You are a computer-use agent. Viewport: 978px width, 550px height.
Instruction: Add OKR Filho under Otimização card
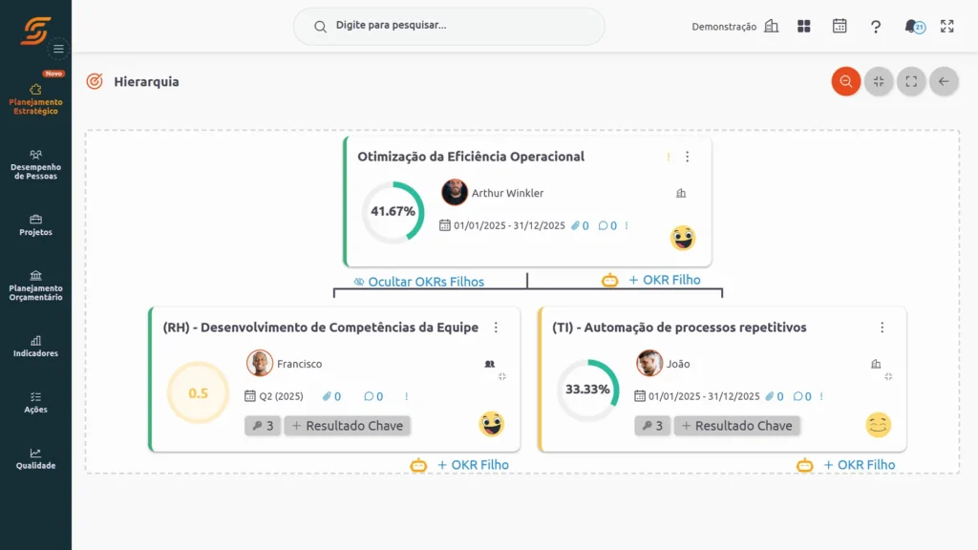pyautogui.click(x=665, y=280)
